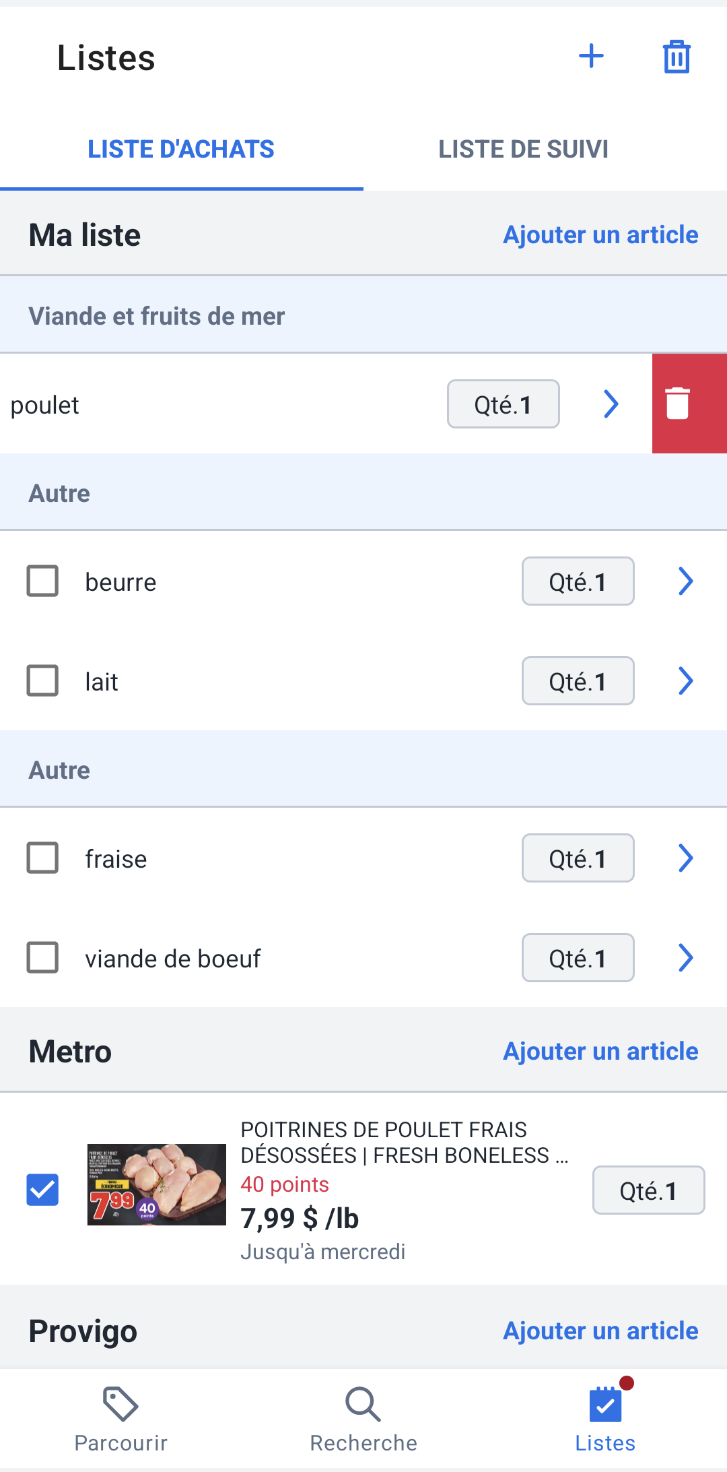Change the quantity for lait
727x1472 pixels.
(x=578, y=681)
